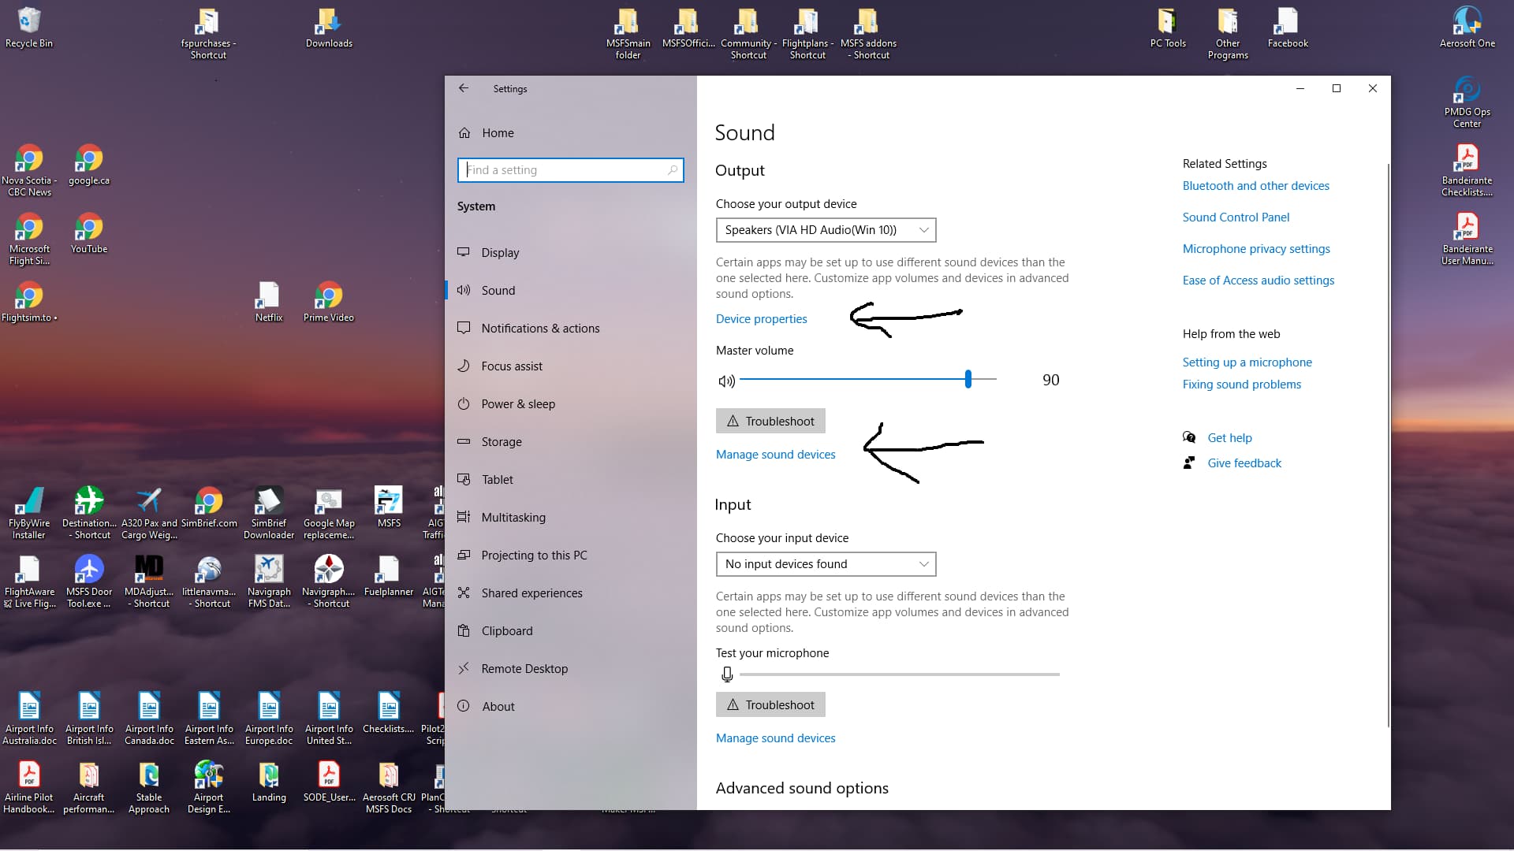This screenshot has width=1514, height=851.
Task: Navigate to Home in the Settings sidebar
Action: coord(498,132)
